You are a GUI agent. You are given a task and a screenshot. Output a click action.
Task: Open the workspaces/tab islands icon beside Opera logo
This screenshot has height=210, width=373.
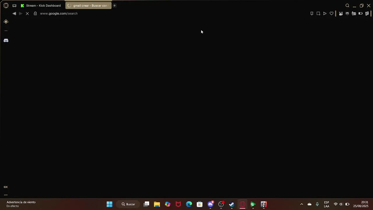(x=14, y=6)
